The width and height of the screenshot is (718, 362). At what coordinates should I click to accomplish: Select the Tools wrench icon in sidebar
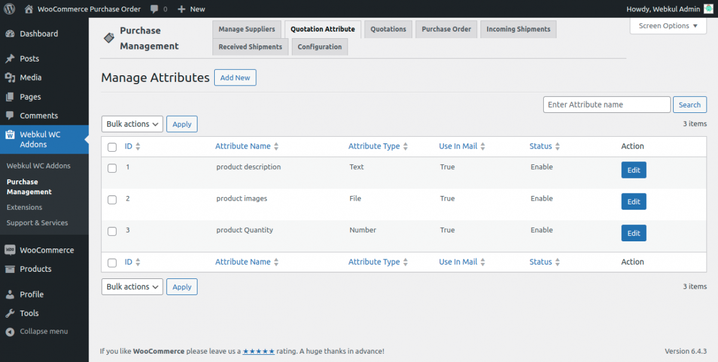click(x=13, y=313)
